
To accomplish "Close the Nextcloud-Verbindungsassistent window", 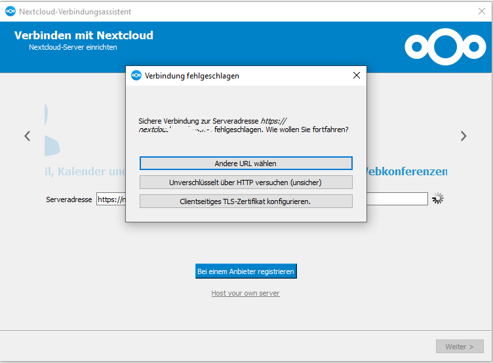I will coord(481,11).
